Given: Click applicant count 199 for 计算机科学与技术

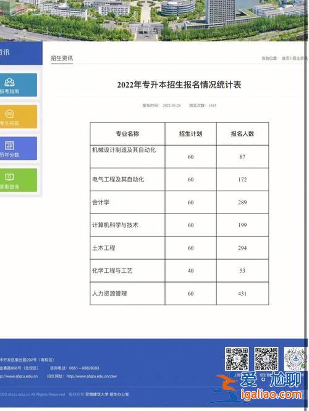Looking at the screenshot, I should click(x=242, y=225).
